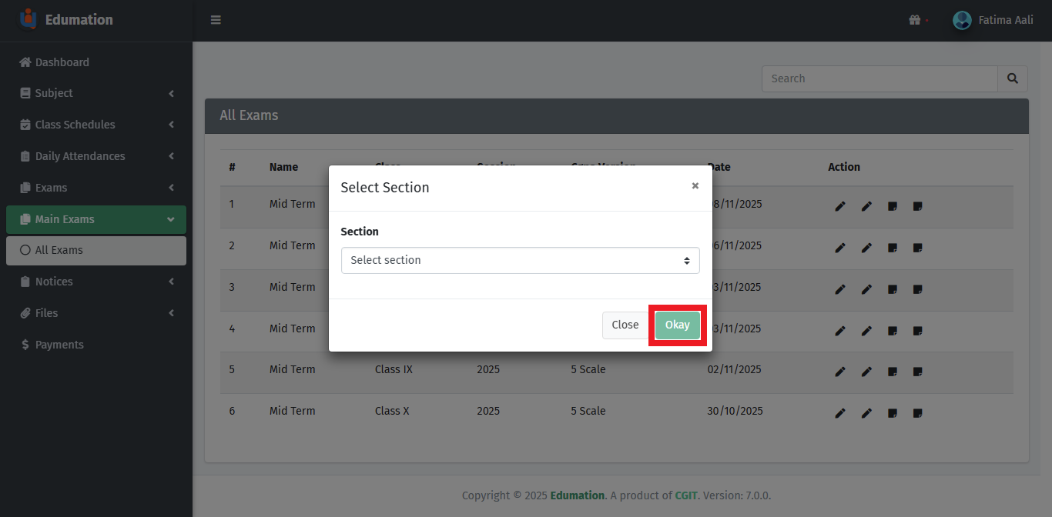Select All Exams sidebar item

59,250
